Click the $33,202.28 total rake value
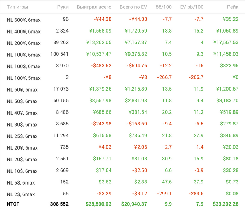The width and height of the screenshot is (245, 209). coord(226,204)
